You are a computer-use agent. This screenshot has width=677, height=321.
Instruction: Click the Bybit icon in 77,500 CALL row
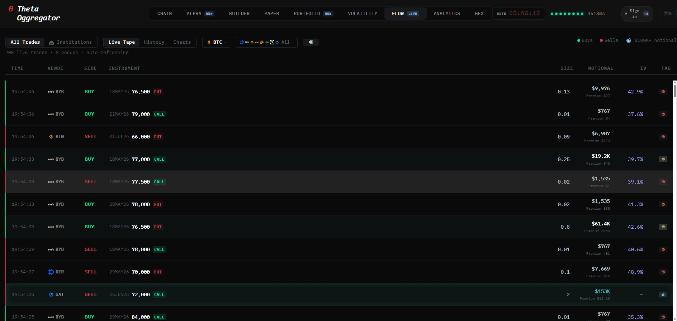(51, 182)
